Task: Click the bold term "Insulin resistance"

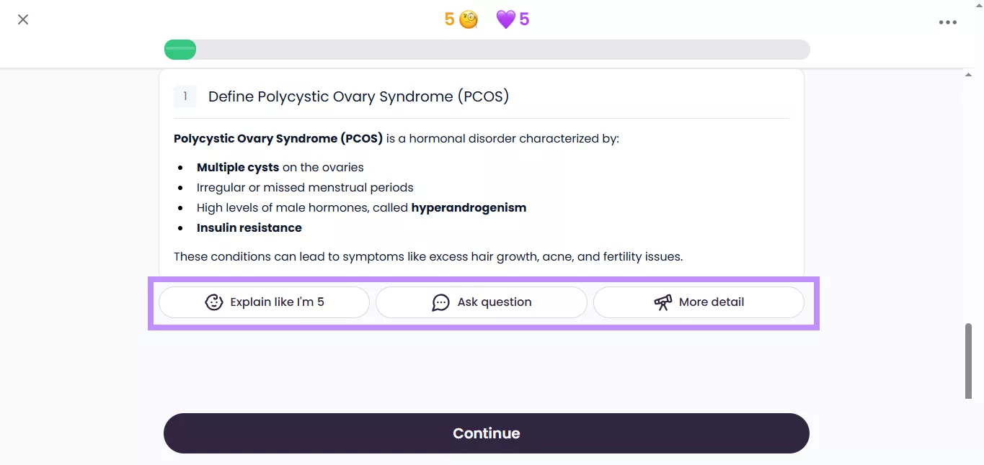Action: pos(249,228)
